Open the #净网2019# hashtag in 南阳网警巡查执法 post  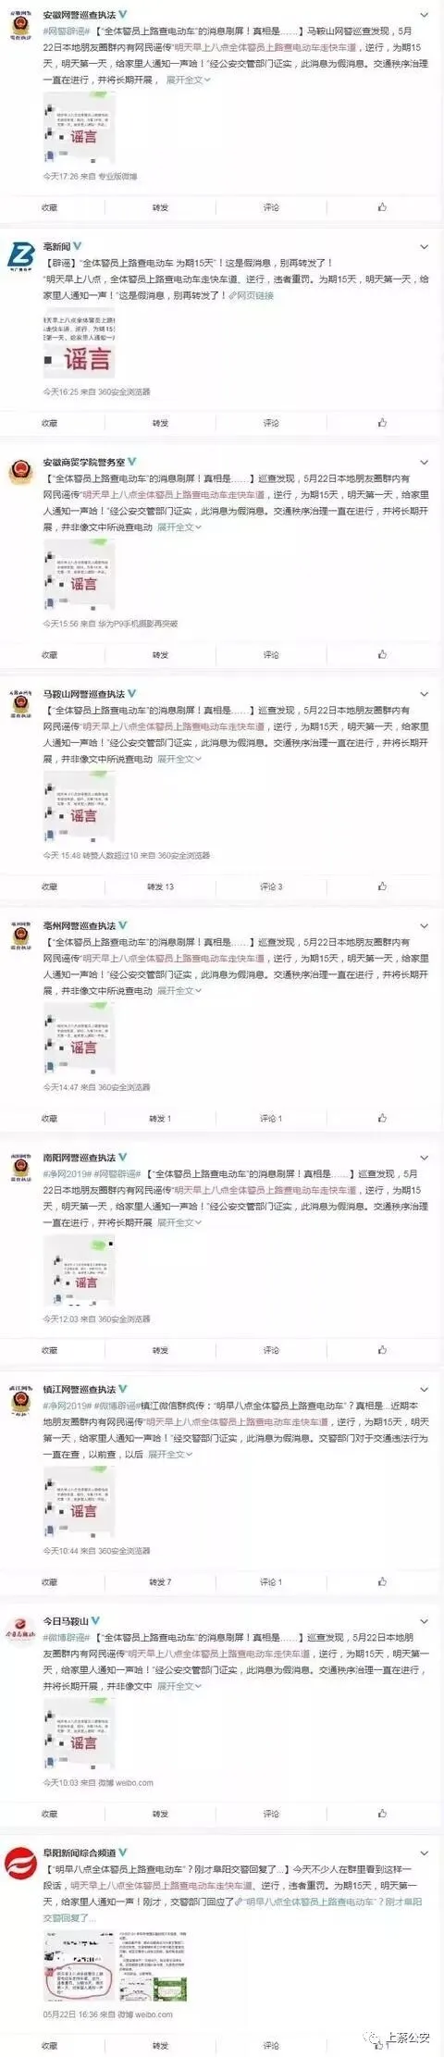click(x=68, y=1174)
